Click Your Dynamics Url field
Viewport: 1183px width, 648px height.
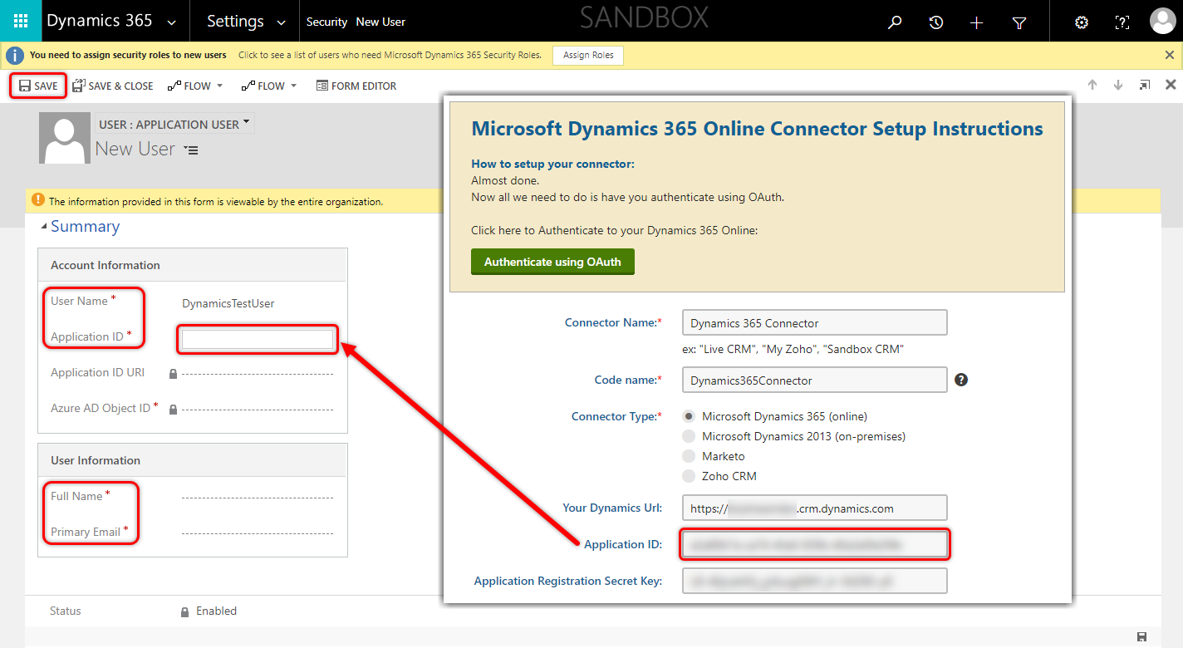[x=814, y=508]
